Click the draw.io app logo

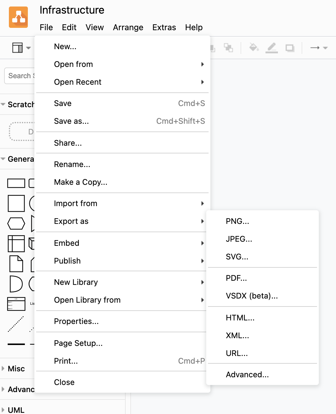(x=18, y=17)
